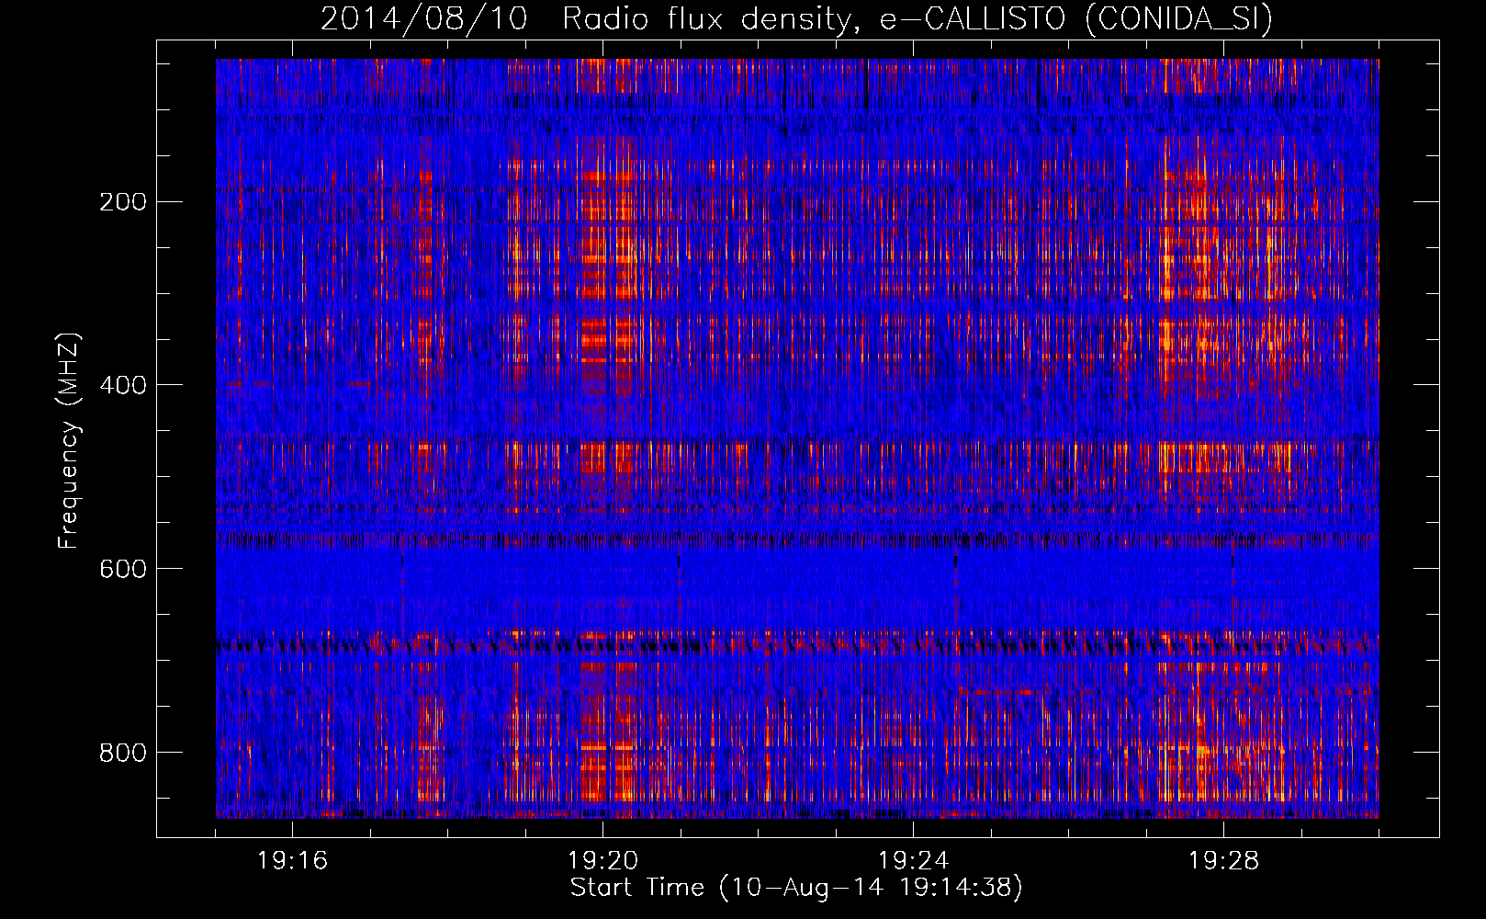This screenshot has height=919, width=1486.
Task: Click the plot title 'Radio flux density, e-CALLISTO (CONIDA_SI)'
Action: coord(917,18)
